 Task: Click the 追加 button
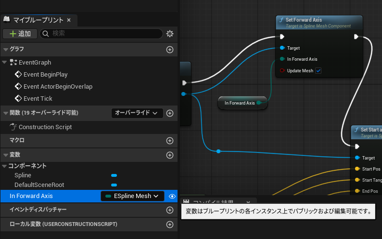(x=19, y=34)
